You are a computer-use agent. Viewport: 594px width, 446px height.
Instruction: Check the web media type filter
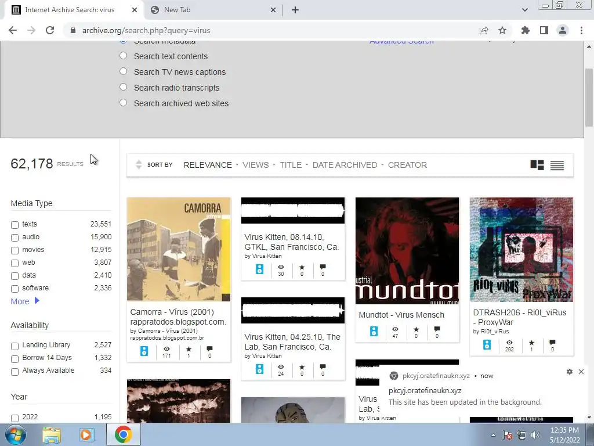click(x=15, y=263)
